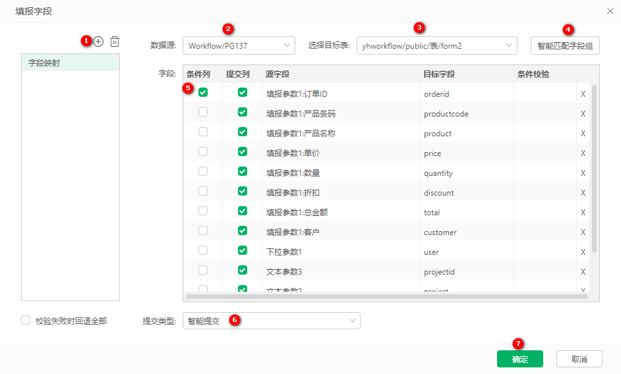
Task: Cancel with the 取消 button
Action: (579, 359)
